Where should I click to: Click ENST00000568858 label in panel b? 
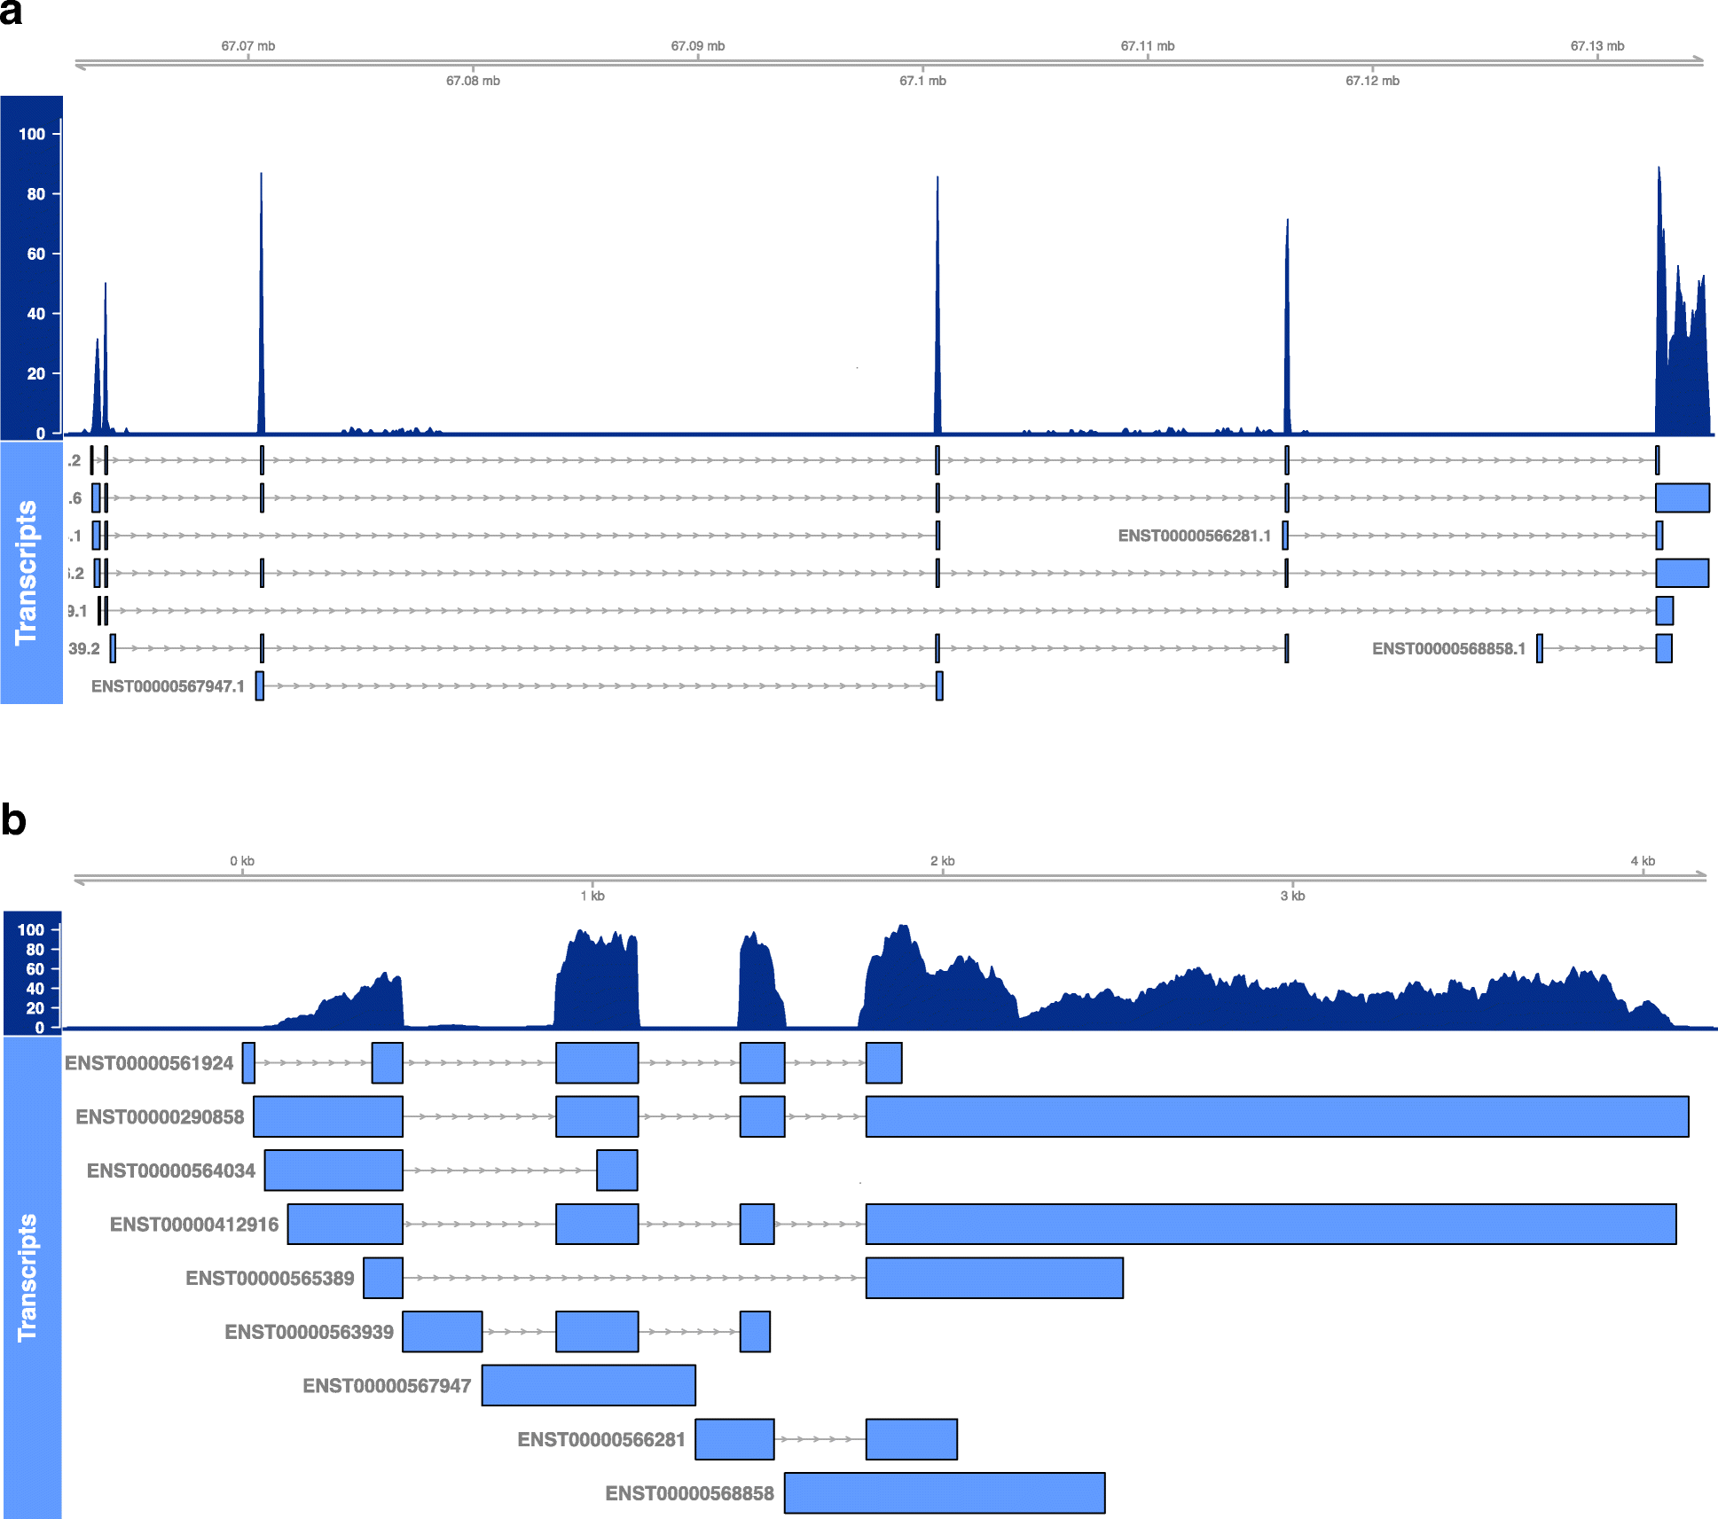pos(689,1493)
